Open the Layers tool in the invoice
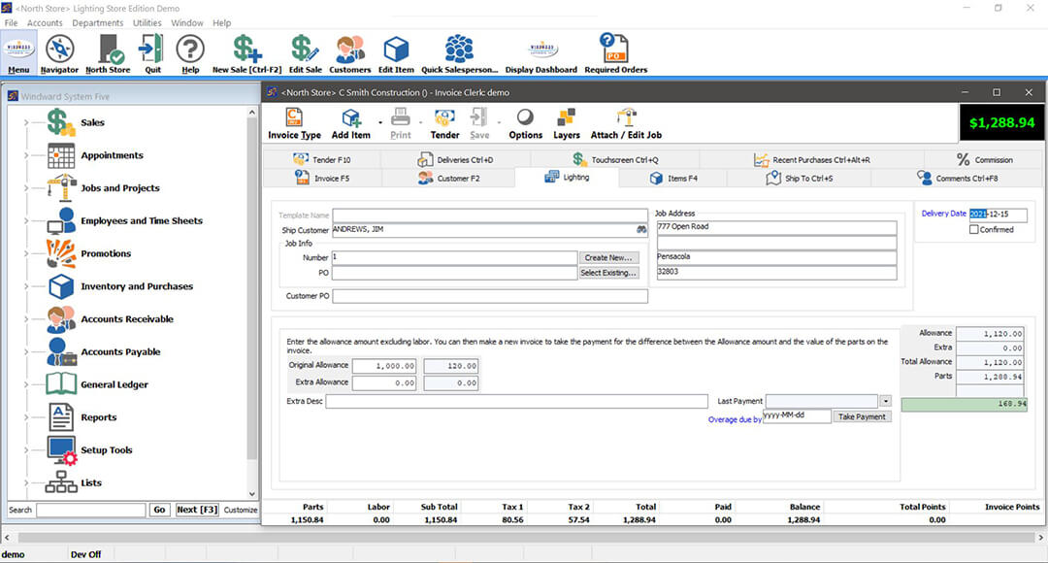The height and width of the screenshot is (563, 1048). (x=566, y=122)
